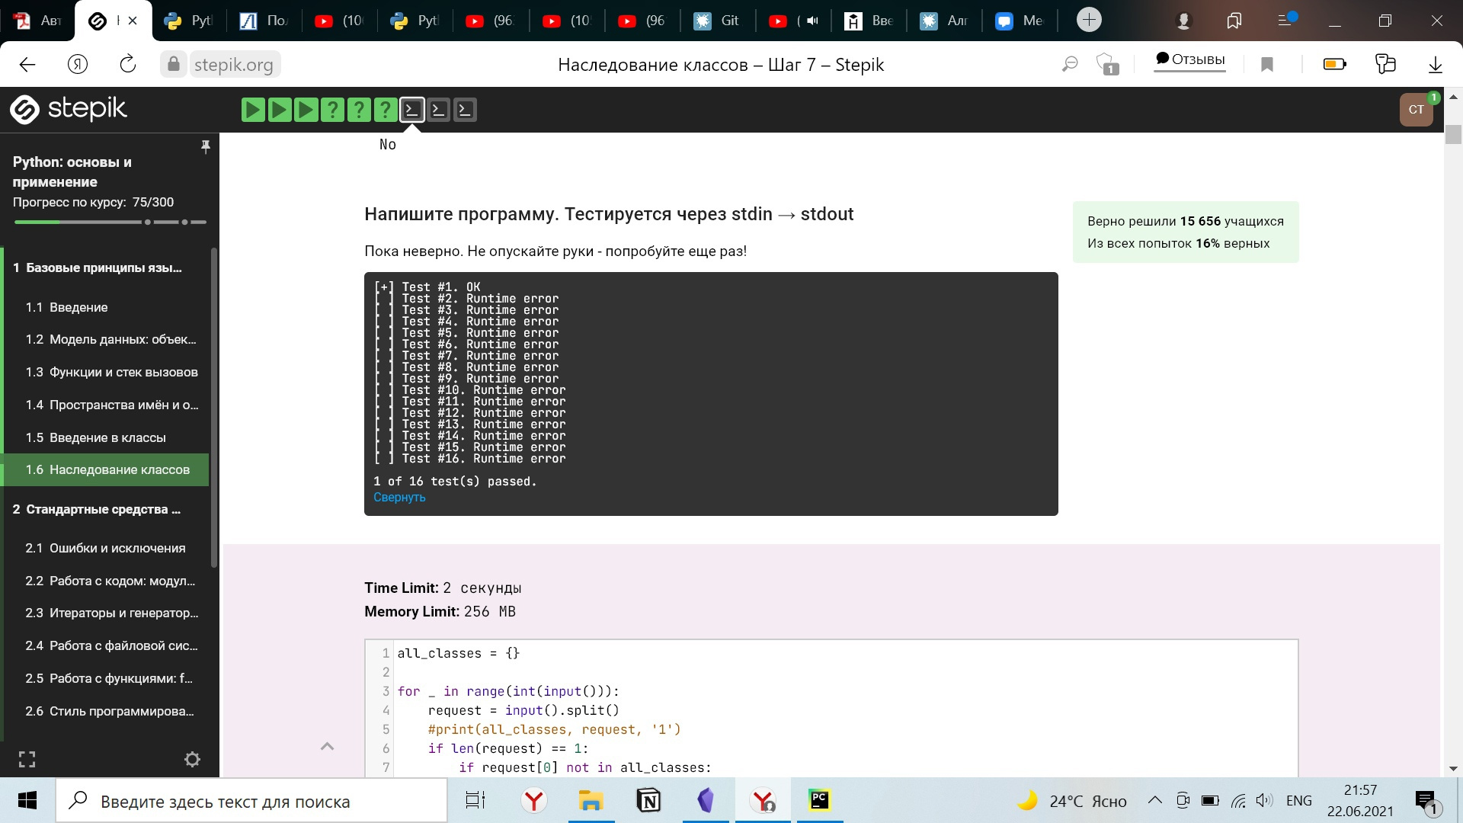The image size is (1463, 823).
Task: Open the second green video step
Action: 280,110
